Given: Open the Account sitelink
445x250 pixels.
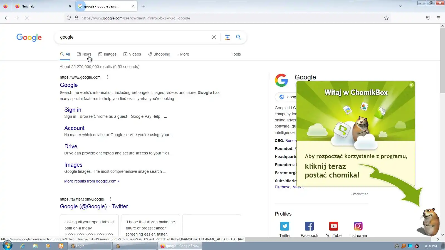Looking at the screenshot, I should tap(74, 128).
